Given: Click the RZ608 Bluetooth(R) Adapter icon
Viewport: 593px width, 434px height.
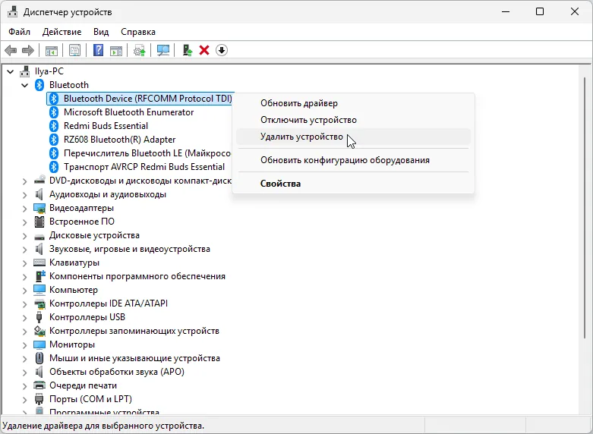Looking at the screenshot, I should click(54, 140).
